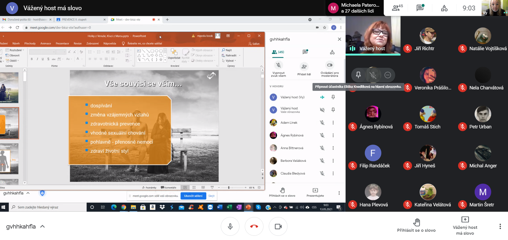The image size is (508, 240).
Task: Select Jiří Richtr participant tile
Action: [428, 36]
